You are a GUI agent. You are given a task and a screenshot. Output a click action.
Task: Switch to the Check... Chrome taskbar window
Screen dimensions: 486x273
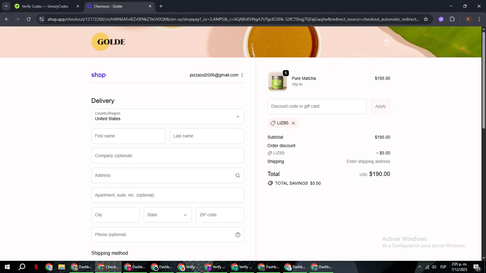(108, 267)
